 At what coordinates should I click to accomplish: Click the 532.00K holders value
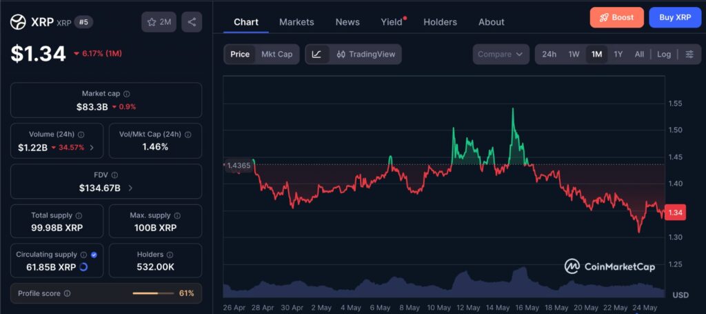[x=155, y=267]
